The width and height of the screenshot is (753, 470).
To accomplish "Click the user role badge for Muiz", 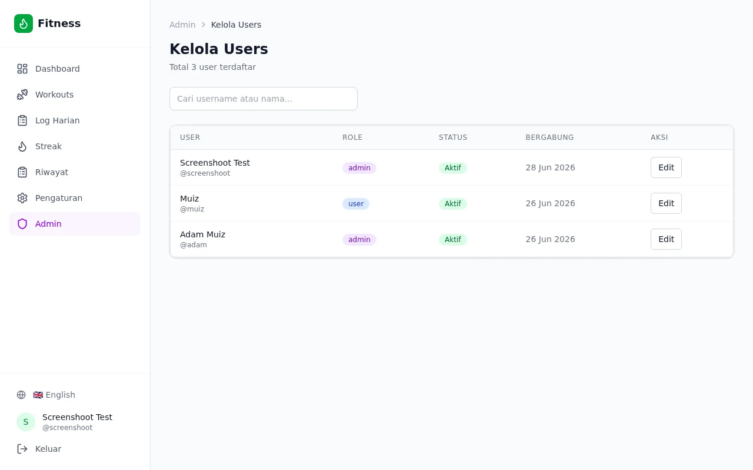I will (356, 204).
